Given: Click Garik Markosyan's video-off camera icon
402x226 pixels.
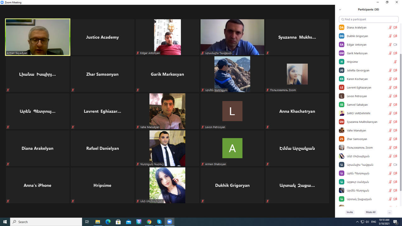Looking at the screenshot, I should tap(395, 53).
